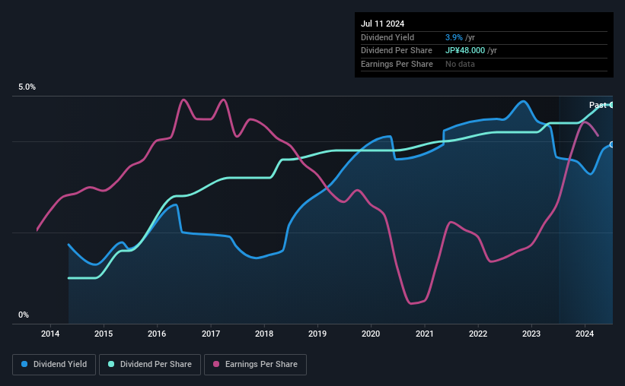Click the teal Dividend Per Share legend dot
This screenshot has width=625, height=386.
(x=111, y=364)
